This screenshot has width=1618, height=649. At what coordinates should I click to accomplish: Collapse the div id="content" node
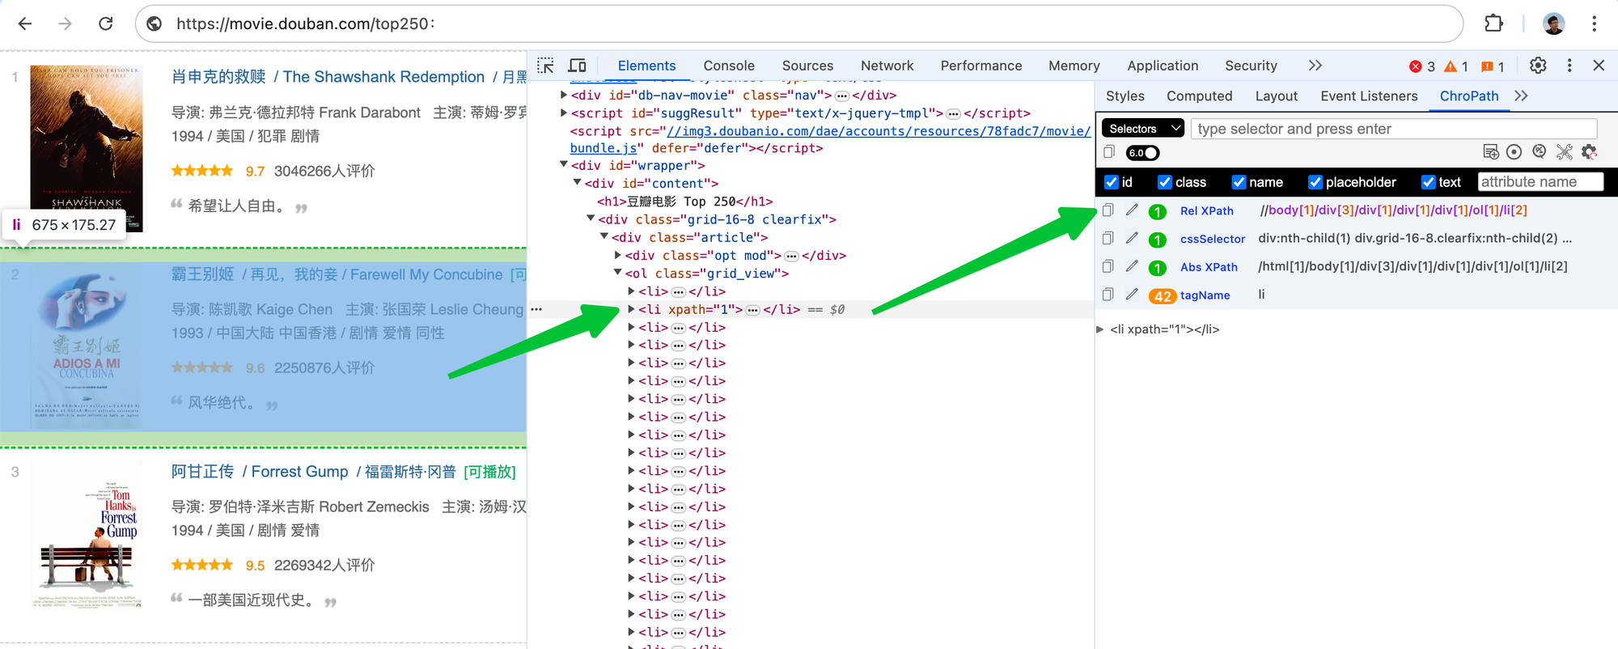[x=578, y=183]
